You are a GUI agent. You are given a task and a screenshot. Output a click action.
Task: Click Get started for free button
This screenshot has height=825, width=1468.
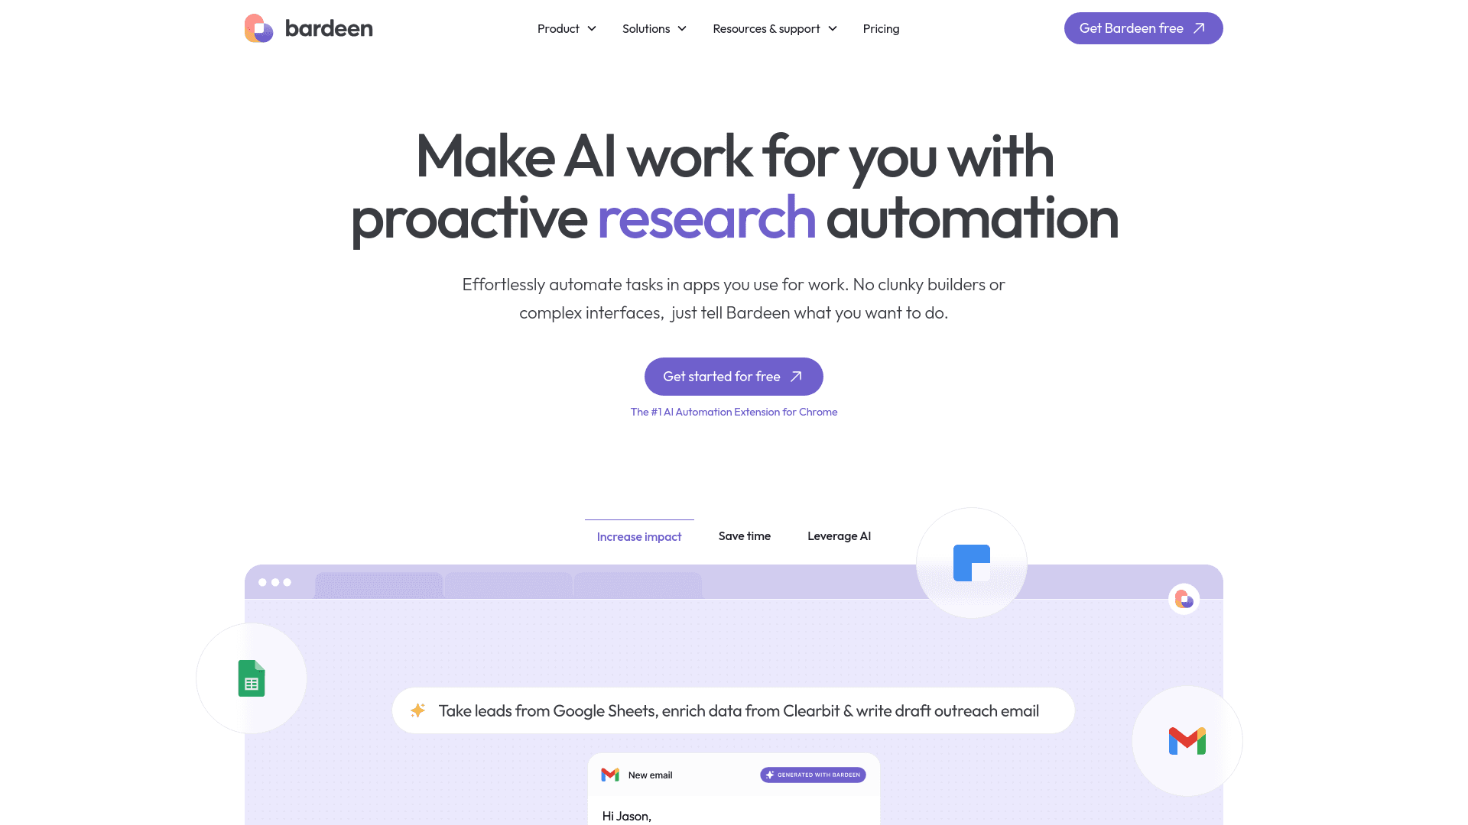(x=734, y=377)
